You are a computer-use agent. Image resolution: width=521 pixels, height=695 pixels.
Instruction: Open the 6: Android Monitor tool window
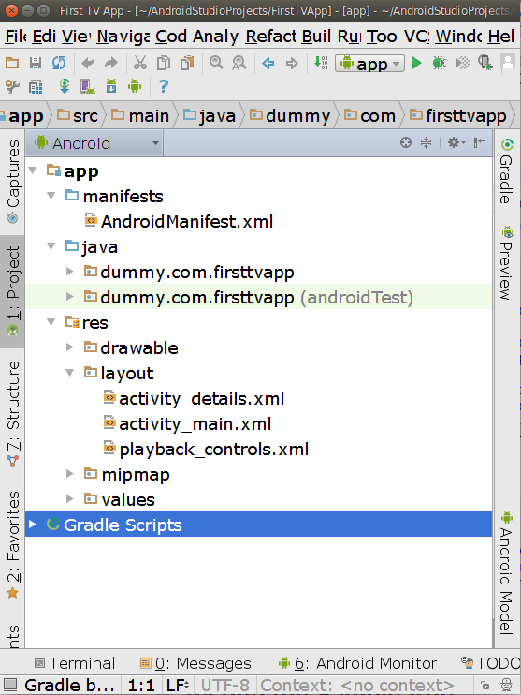[x=357, y=663]
